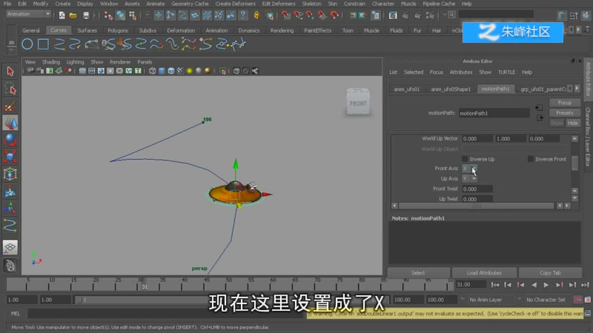
Task: Toggle the Inverse Up checkbox
Action: coord(465,159)
